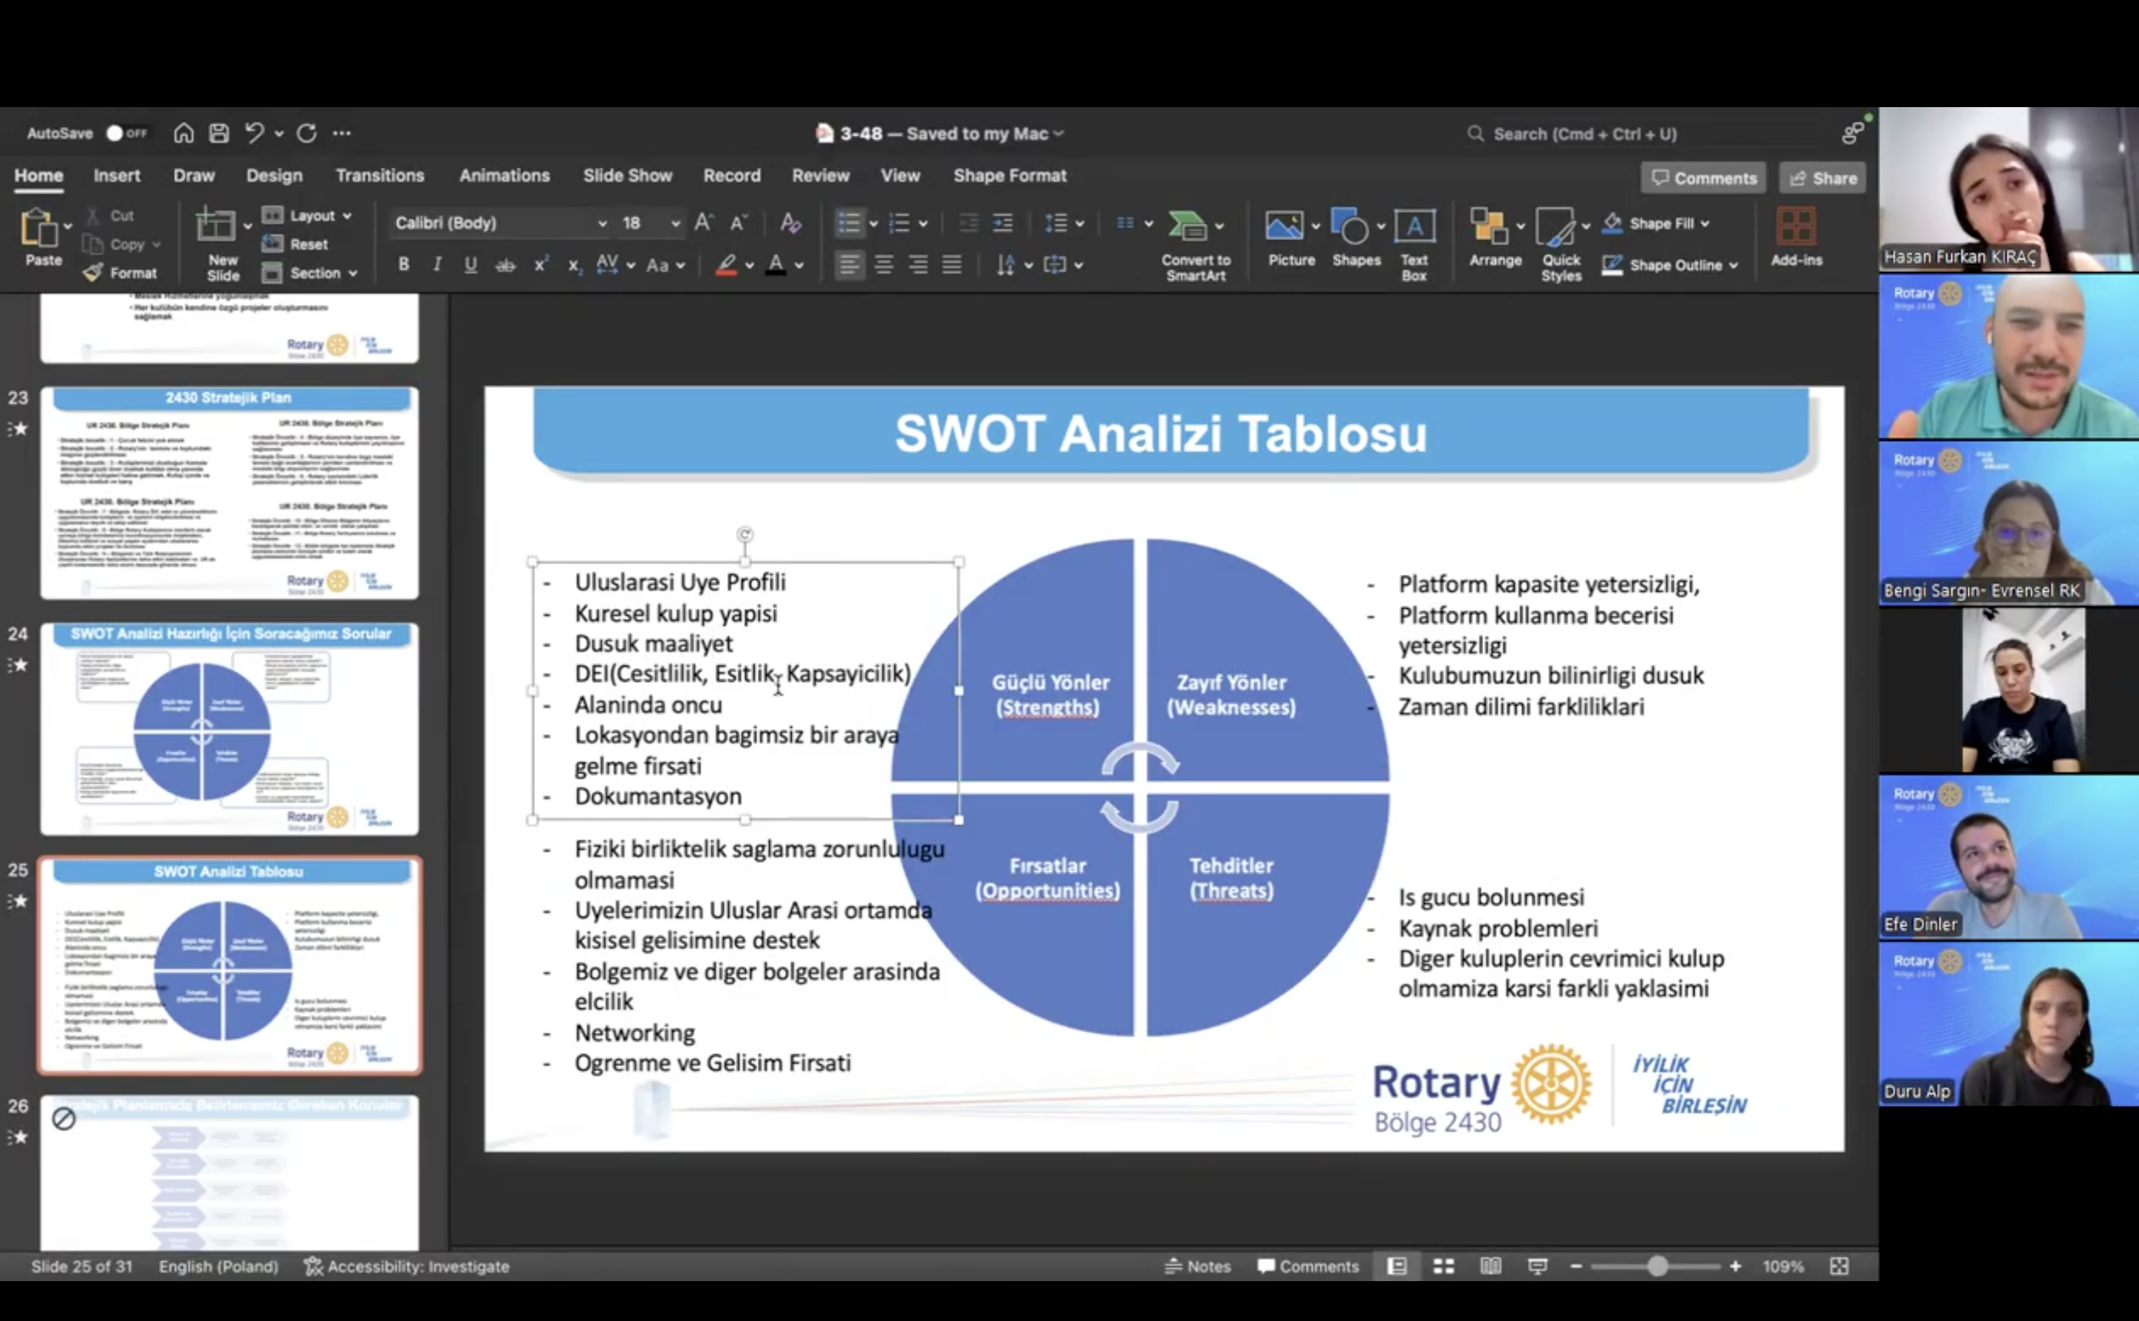Toggle Underline formatting
This screenshot has width=2139, height=1321.
pyautogui.click(x=470, y=264)
